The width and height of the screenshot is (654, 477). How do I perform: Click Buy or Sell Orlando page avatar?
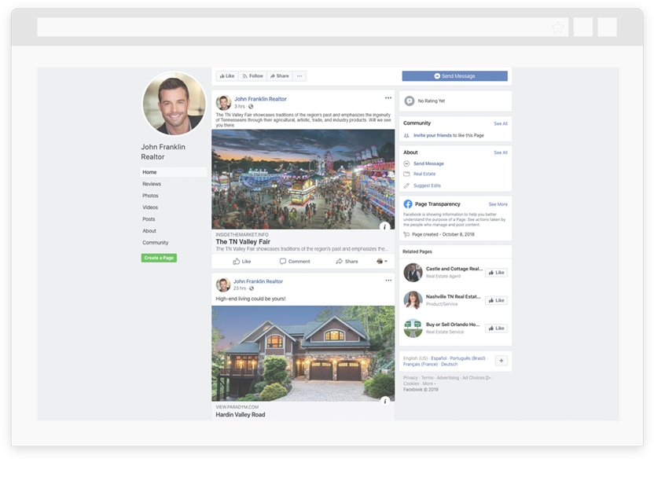413,328
